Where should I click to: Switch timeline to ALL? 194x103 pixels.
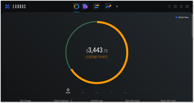125,93
